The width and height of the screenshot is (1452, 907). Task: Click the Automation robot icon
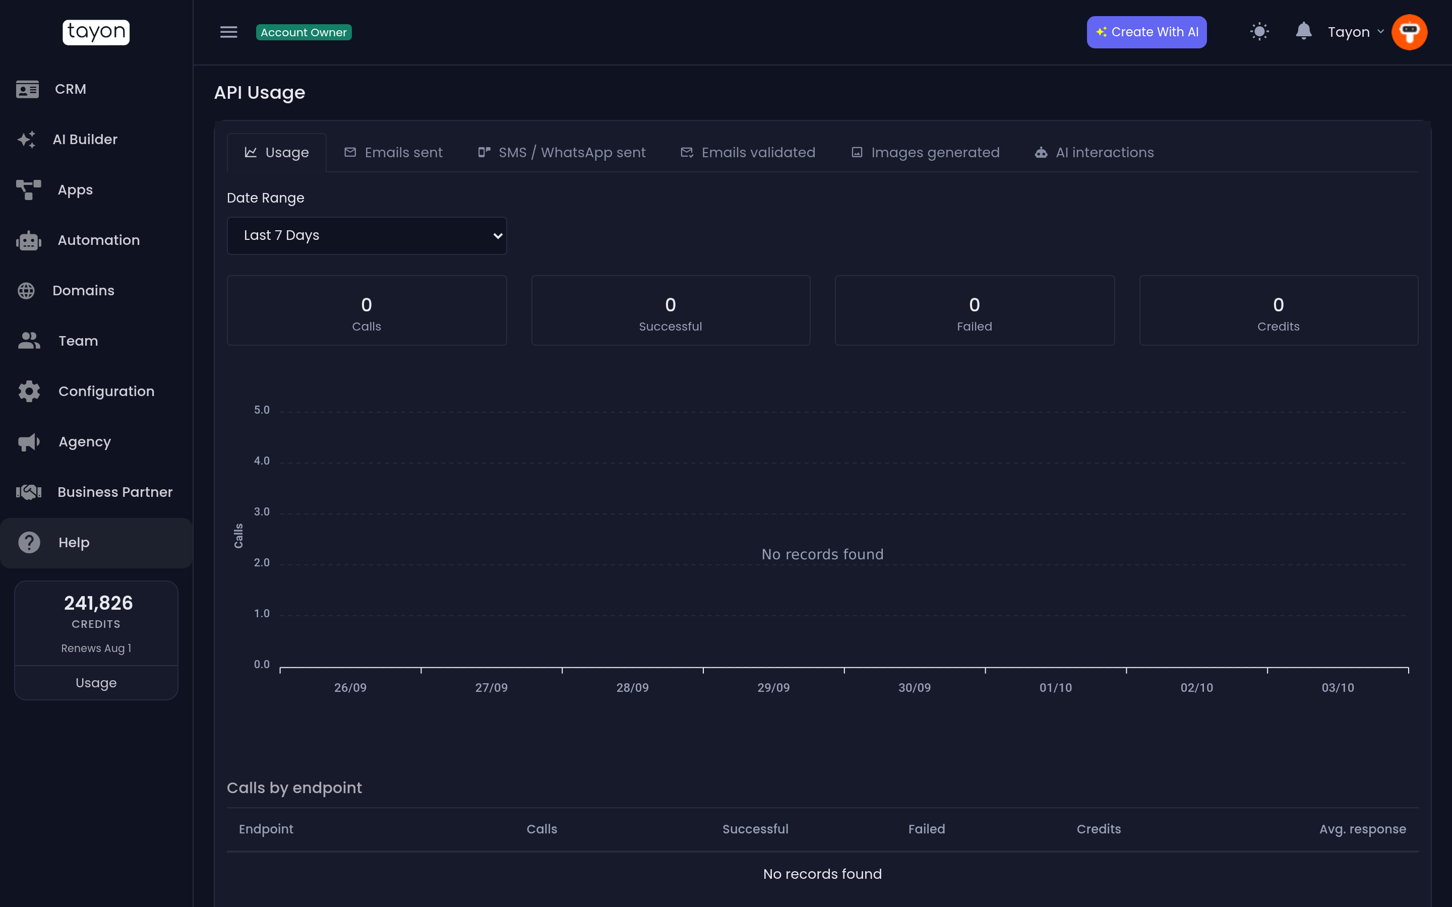tap(28, 240)
